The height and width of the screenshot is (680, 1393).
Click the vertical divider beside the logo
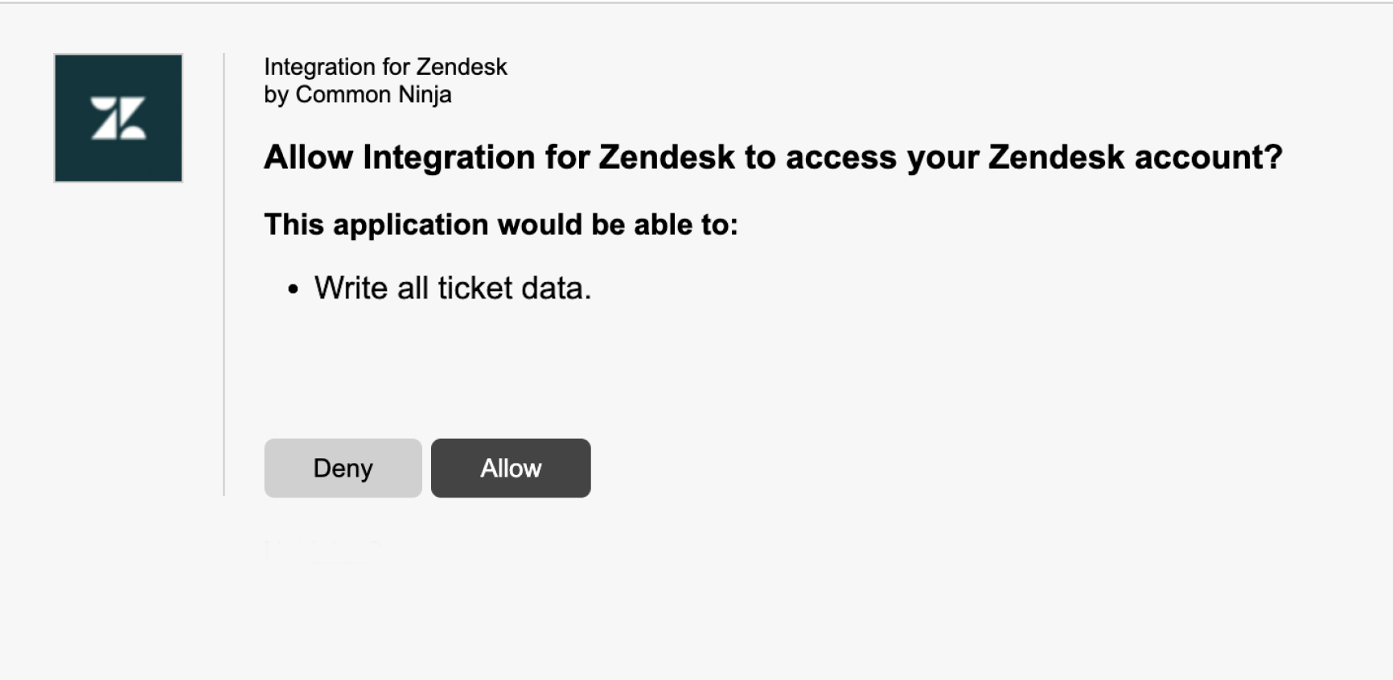click(224, 274)
